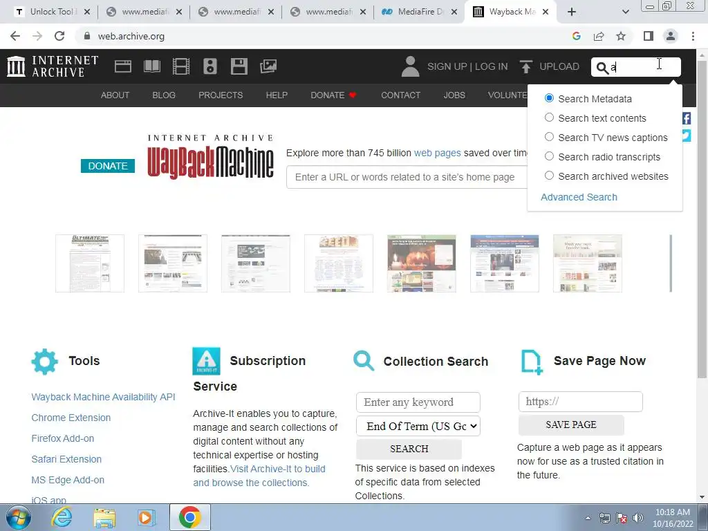Click SIGN UP link

(447, 66)
